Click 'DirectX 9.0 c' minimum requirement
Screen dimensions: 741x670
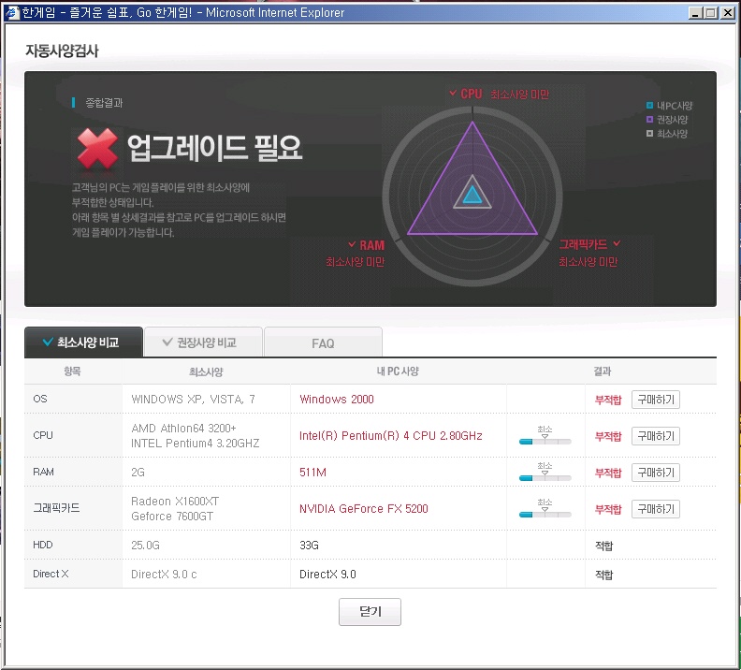164,574
